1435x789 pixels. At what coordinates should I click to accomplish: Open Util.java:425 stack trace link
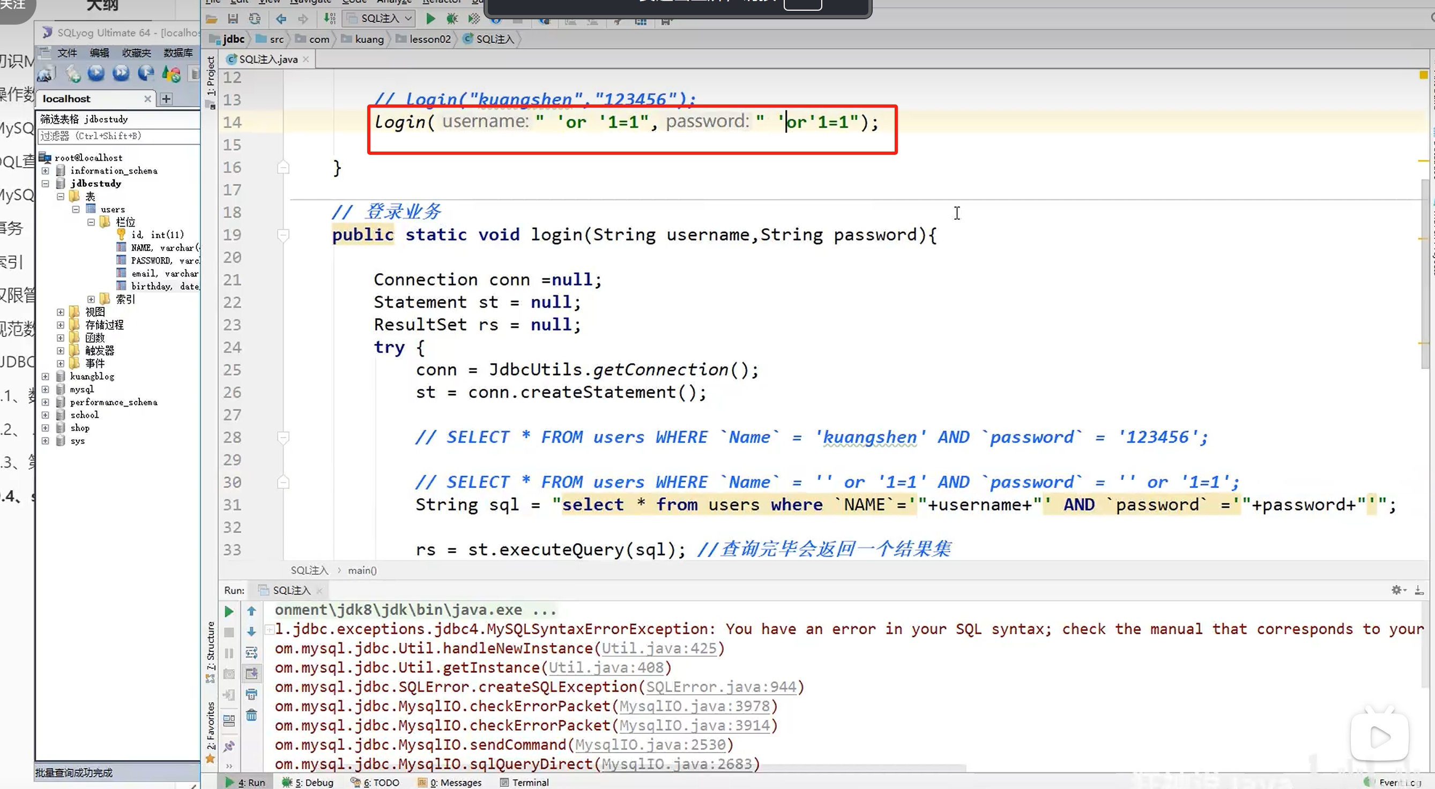pos(659,649)
